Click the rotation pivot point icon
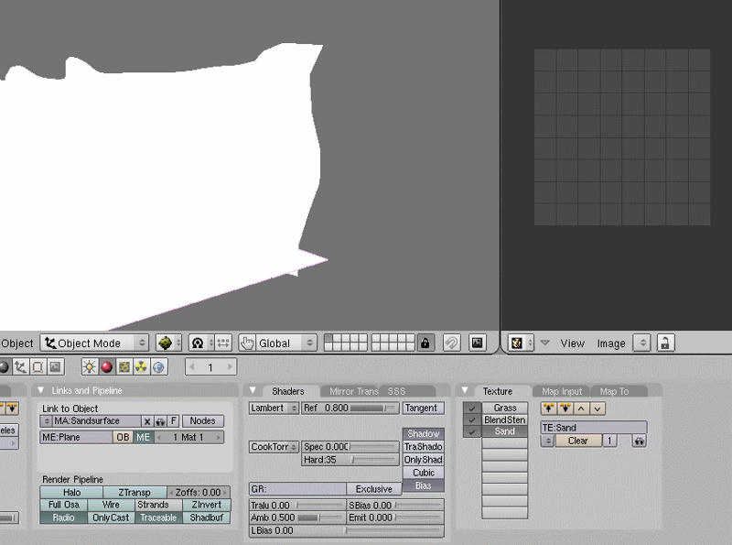732x545 pixels. (198, 343)
